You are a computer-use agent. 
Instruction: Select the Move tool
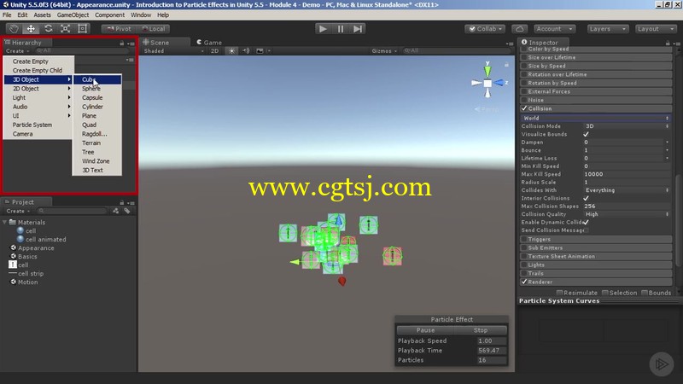[31, 29]
